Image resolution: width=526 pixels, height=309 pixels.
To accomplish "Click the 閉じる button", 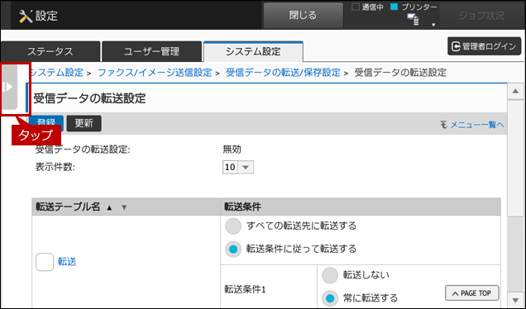I will [303, 16].
